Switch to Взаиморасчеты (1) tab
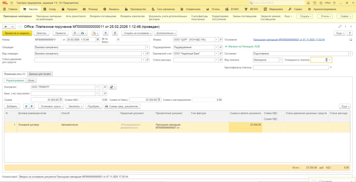Image resolution: width=356 pixels, height=182 pixels. [15, 74]
